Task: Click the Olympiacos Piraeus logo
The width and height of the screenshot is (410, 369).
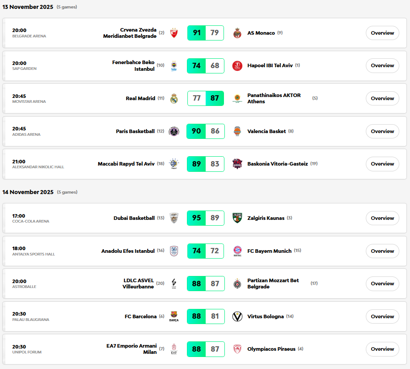Action: pos(237,349)
